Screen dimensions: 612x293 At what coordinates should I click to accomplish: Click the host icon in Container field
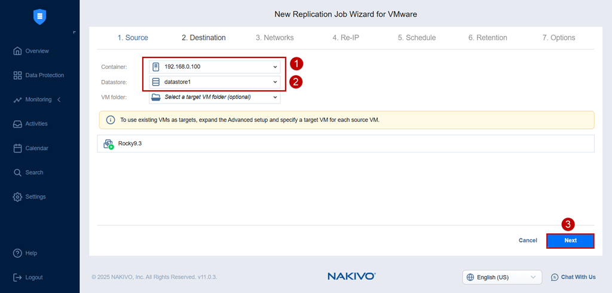156,67
